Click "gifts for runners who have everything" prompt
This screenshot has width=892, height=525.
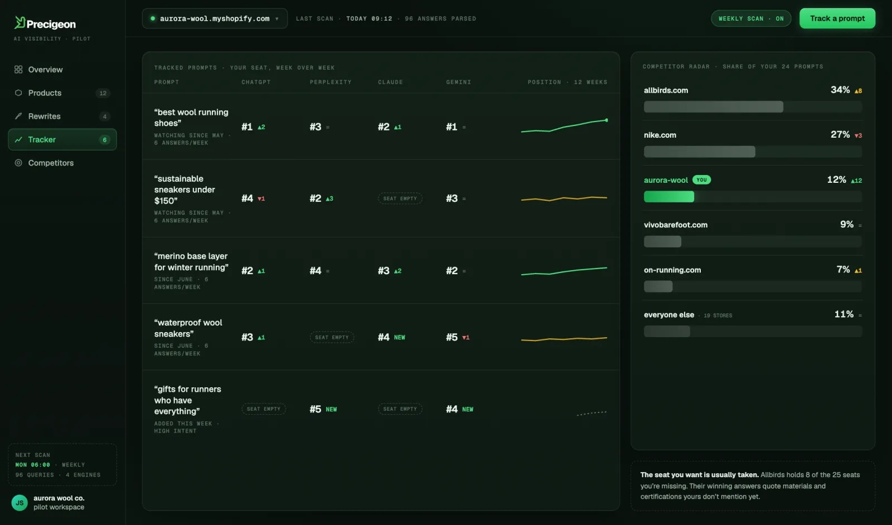[x=188, y=400]
